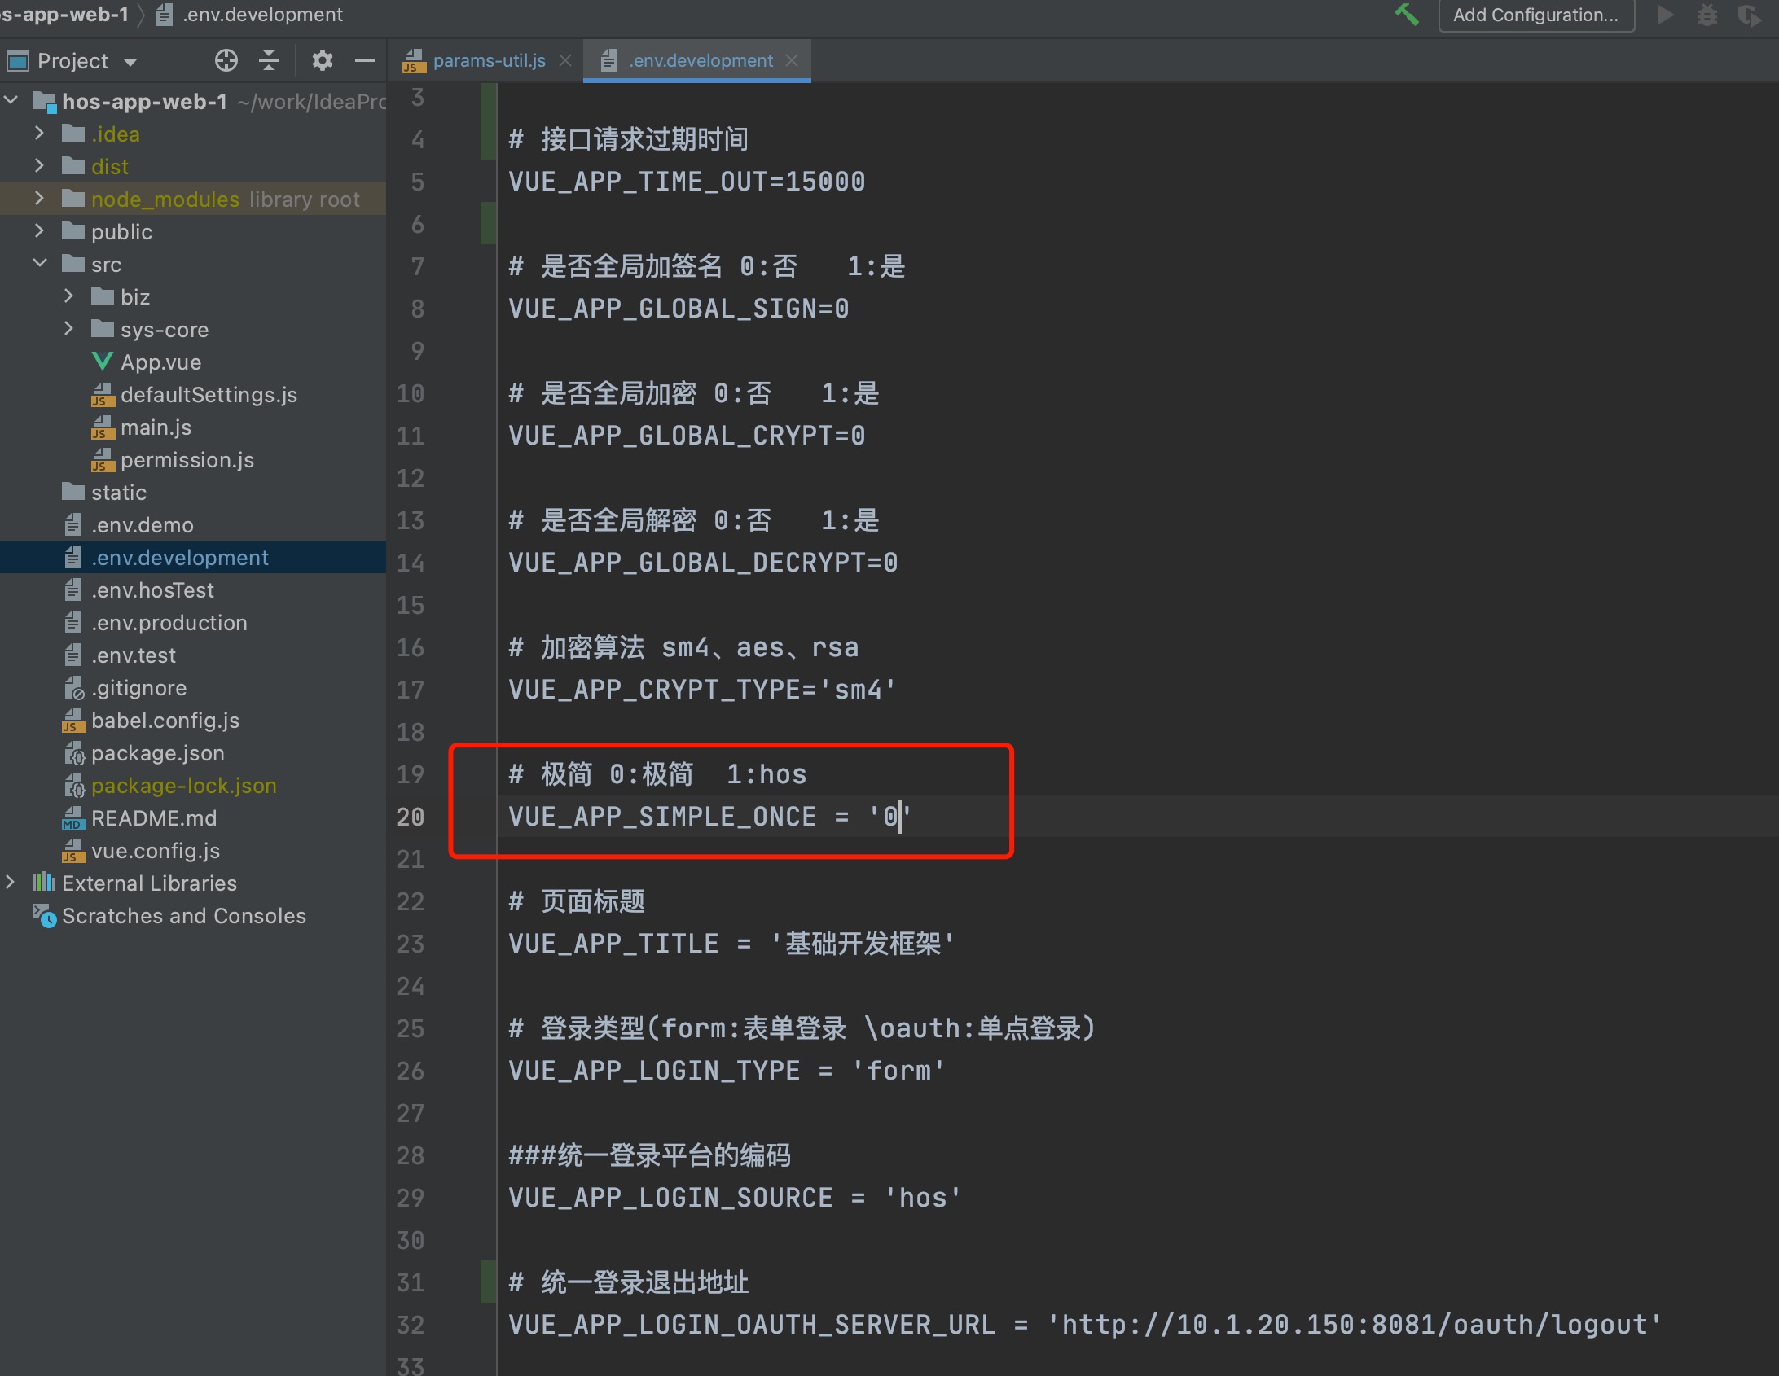The width and height of the screenshot is (1779, 1376).
Task: Click the Build project hammer icon
Action: 1407,15
